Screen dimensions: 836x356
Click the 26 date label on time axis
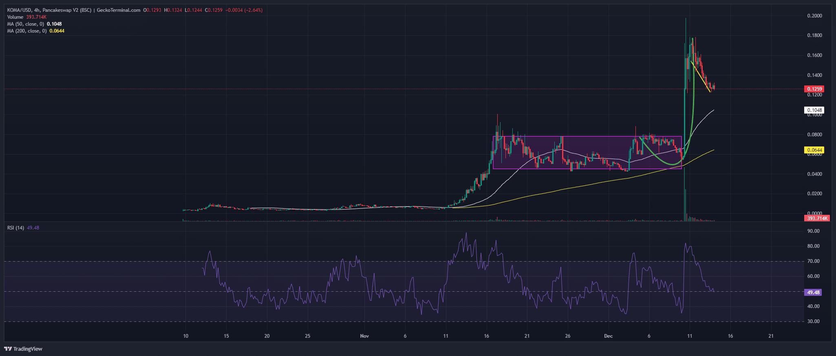point(568,336)
